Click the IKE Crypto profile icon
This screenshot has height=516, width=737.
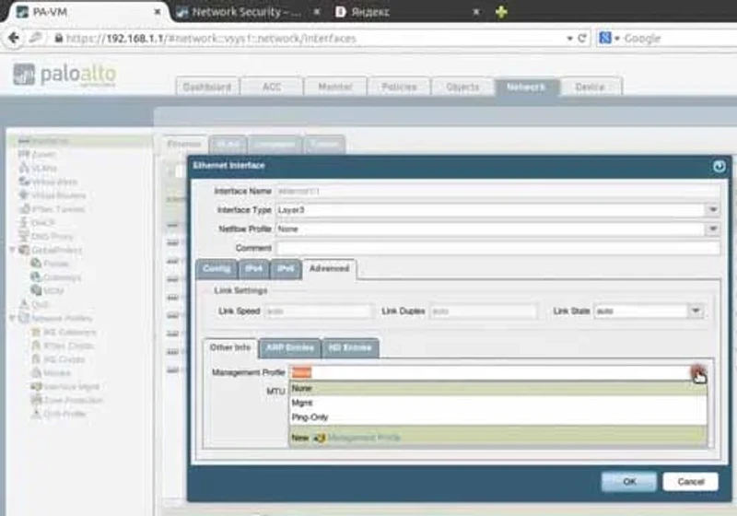(36, 359)
